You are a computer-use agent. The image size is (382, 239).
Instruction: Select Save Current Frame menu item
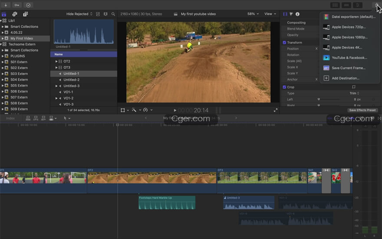(x=348, y=68)
